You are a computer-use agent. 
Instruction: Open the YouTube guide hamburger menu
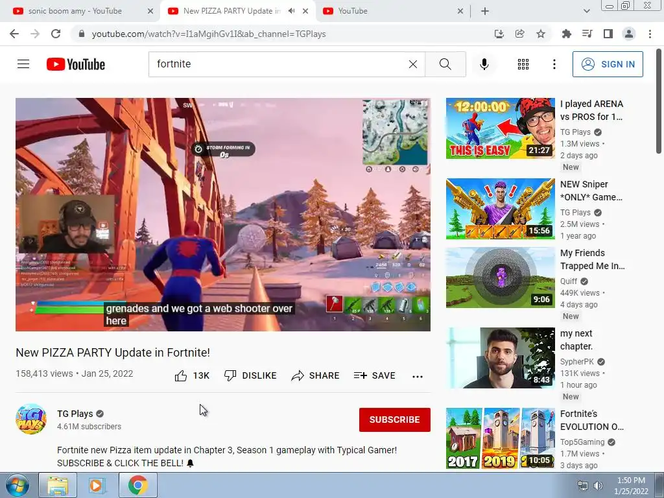pos(23,64)
